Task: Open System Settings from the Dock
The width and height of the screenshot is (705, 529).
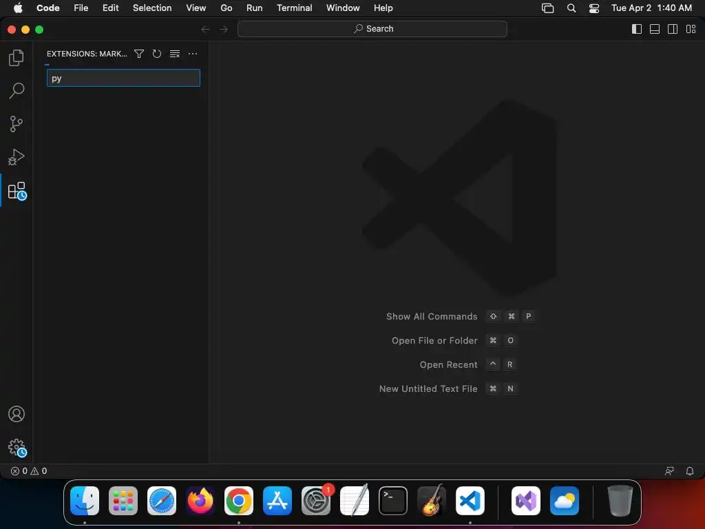Action: tap(316, 501)
